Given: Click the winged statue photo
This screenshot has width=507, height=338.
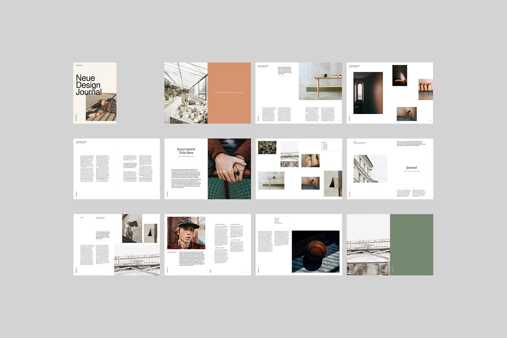Looking at the screenshot, I should click(132, 228).
